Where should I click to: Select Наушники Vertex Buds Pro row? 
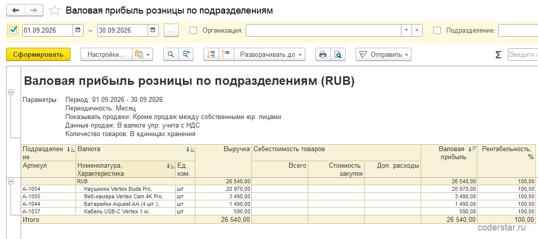pos(126,189)
